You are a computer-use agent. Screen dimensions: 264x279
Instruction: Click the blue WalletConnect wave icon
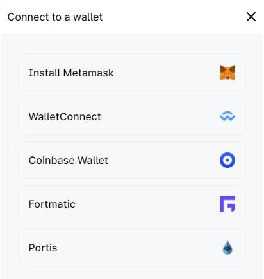227,116
